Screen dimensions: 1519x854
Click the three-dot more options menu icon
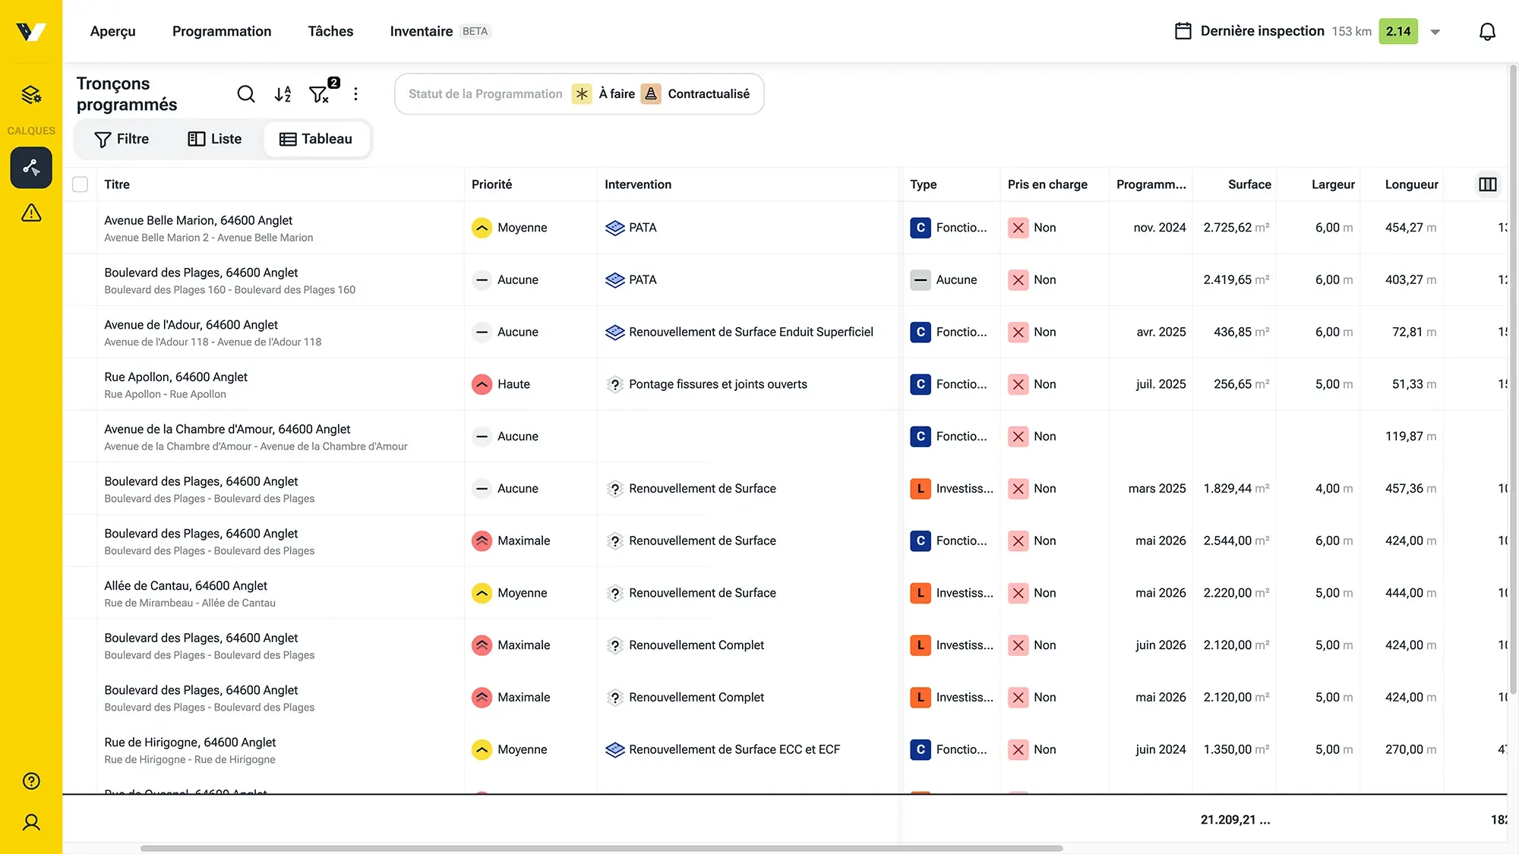coord(357,94)
